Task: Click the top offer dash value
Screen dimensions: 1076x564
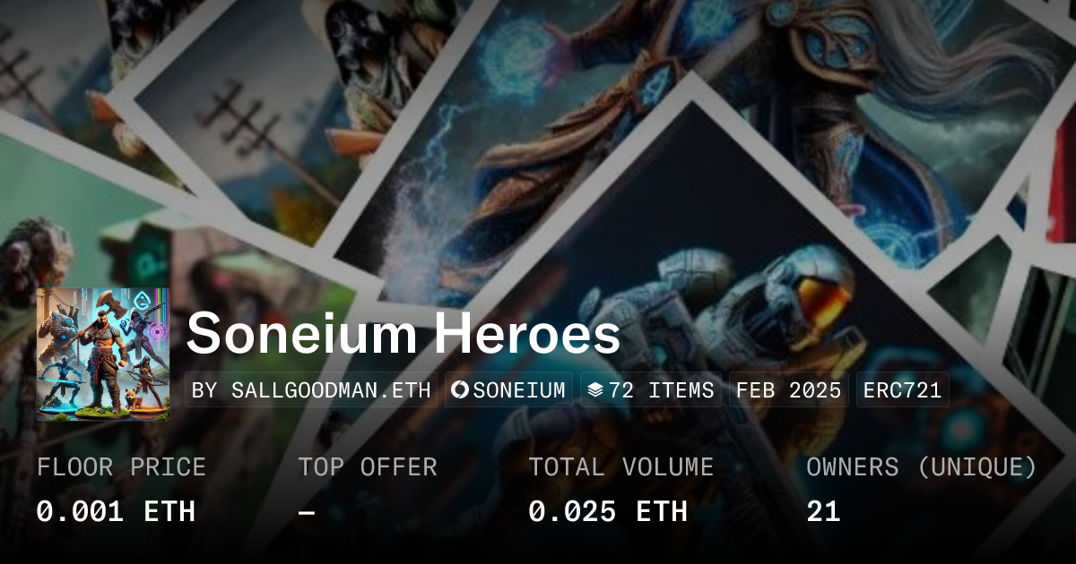Action: tap(307, 511)
